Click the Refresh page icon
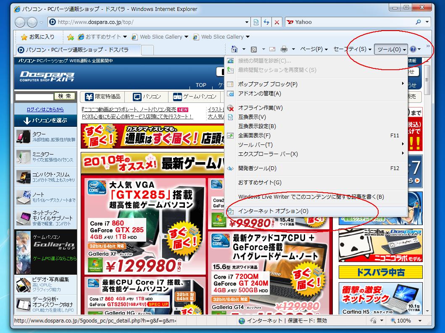Image resolution: width=445 pixels, height=333 pixels. pos(266,22)
